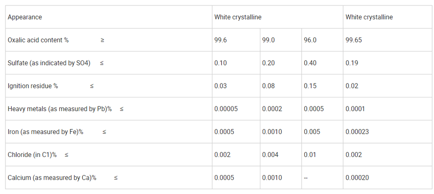Select the 0.40 sulfate value
Image resolution: width=434 pixels, height=194 pixels.
(x=310, y=63)
